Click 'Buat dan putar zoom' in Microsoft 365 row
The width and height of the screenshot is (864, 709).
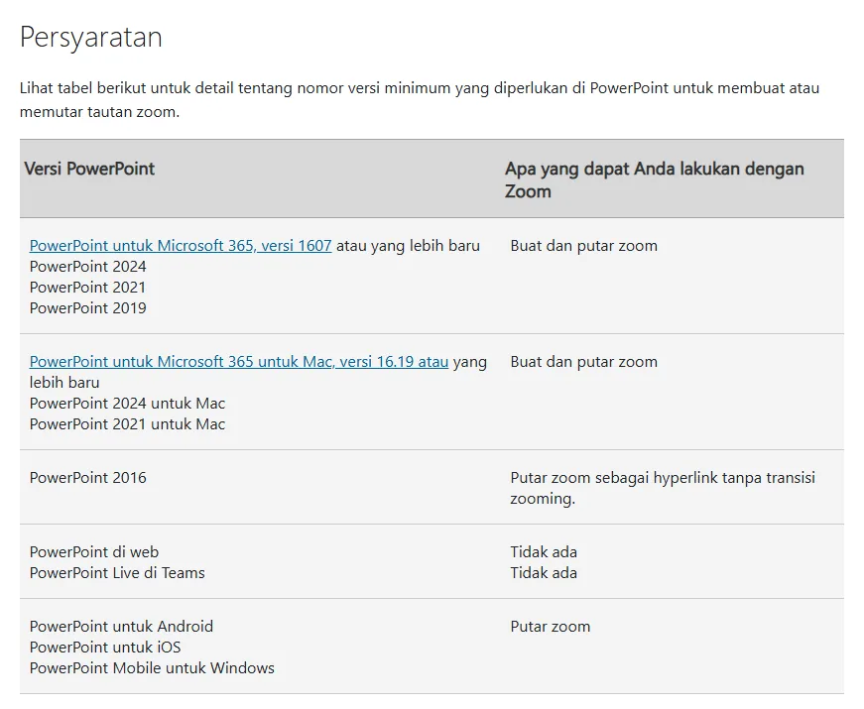pos(583,246)
